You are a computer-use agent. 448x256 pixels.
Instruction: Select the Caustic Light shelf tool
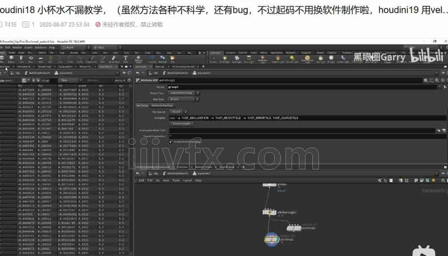click(x=343, y=59)
